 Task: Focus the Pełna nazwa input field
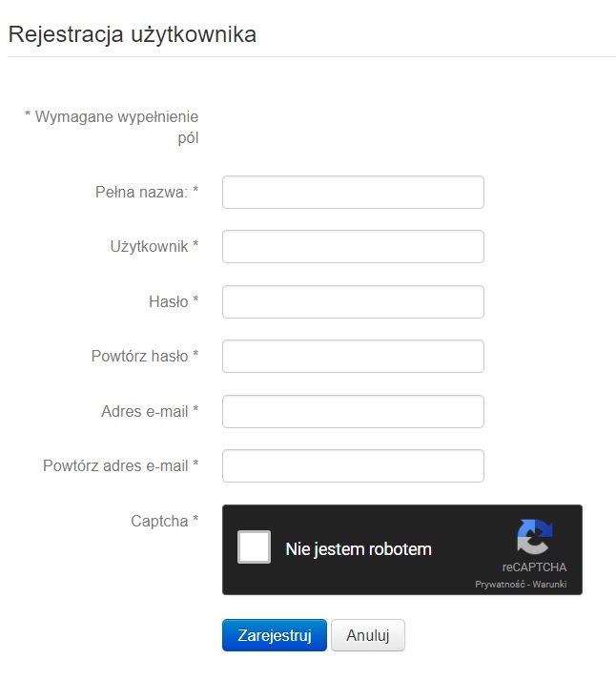tap(353, 192)
